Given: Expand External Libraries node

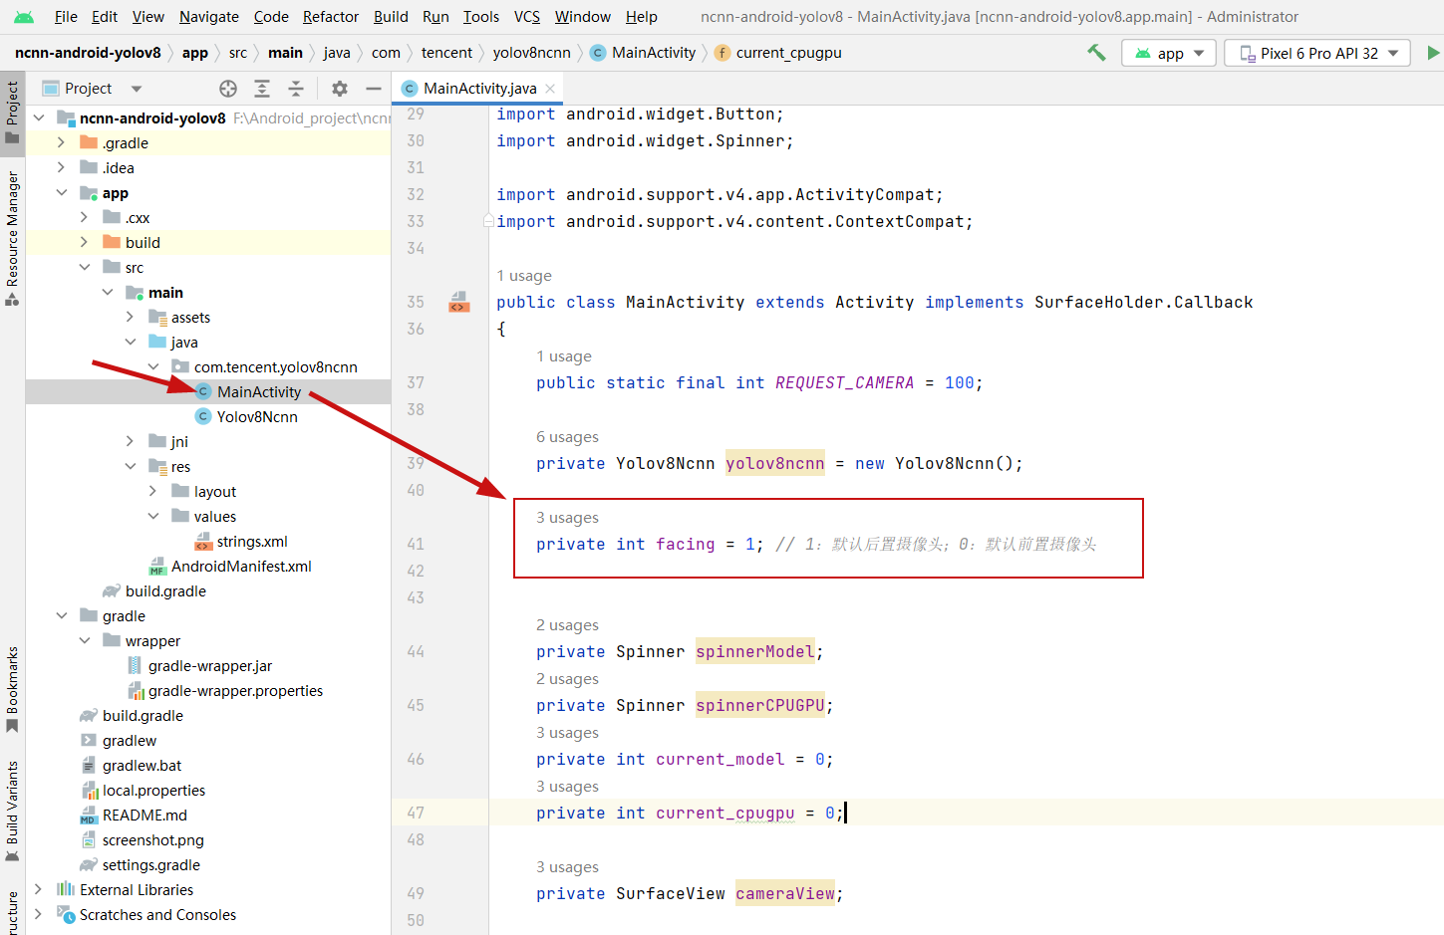Looking at the screenshot, I should coord(39,889).
